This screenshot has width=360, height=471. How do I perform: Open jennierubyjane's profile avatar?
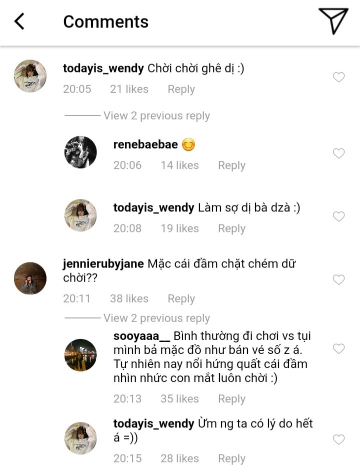[30, 279]
